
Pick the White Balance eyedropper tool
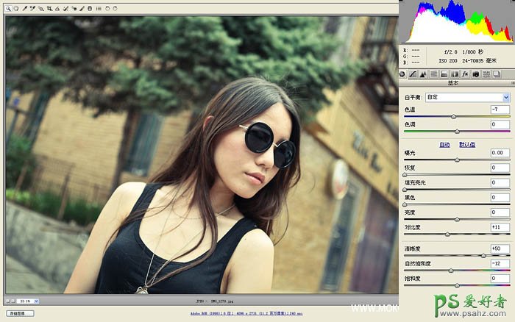(24, 8)
